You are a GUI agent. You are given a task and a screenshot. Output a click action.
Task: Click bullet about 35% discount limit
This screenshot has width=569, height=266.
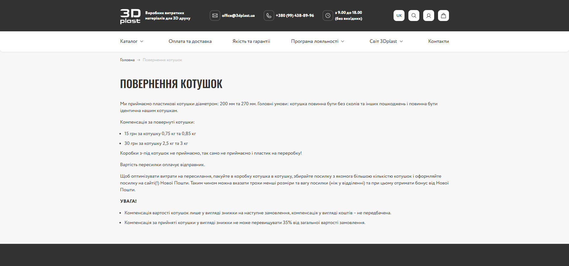[245, 223]
